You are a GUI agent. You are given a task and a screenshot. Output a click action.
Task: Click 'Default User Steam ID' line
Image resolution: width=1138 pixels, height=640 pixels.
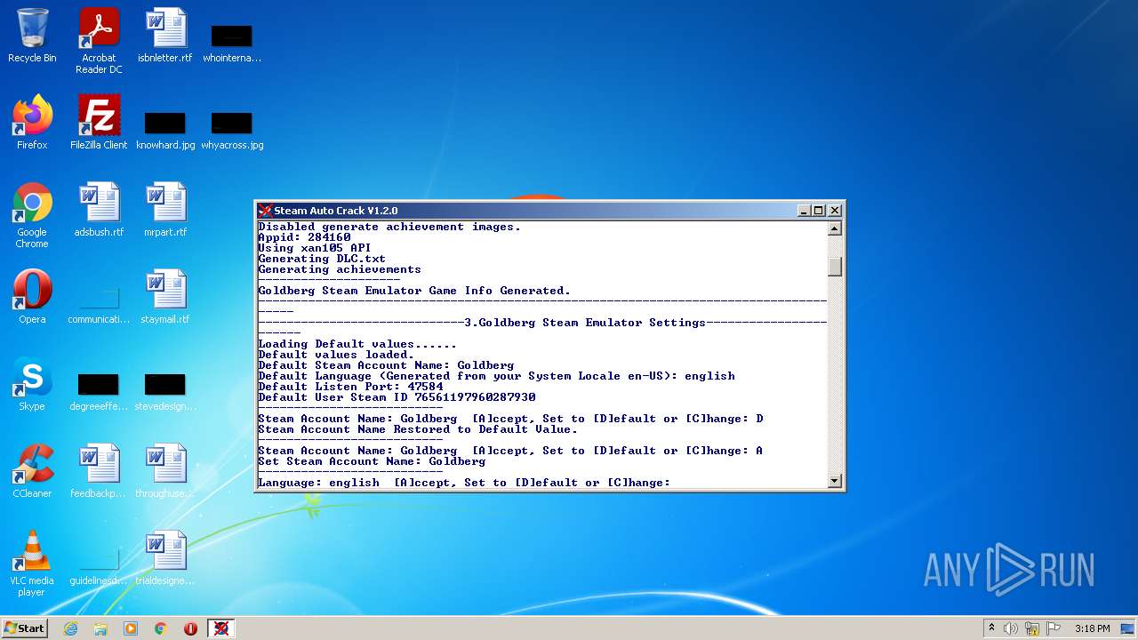point(397,397)
